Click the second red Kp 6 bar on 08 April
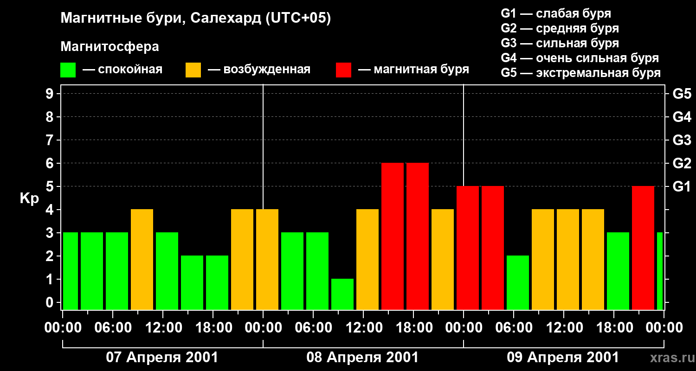696x371 pixels. [x=418, y=236]
